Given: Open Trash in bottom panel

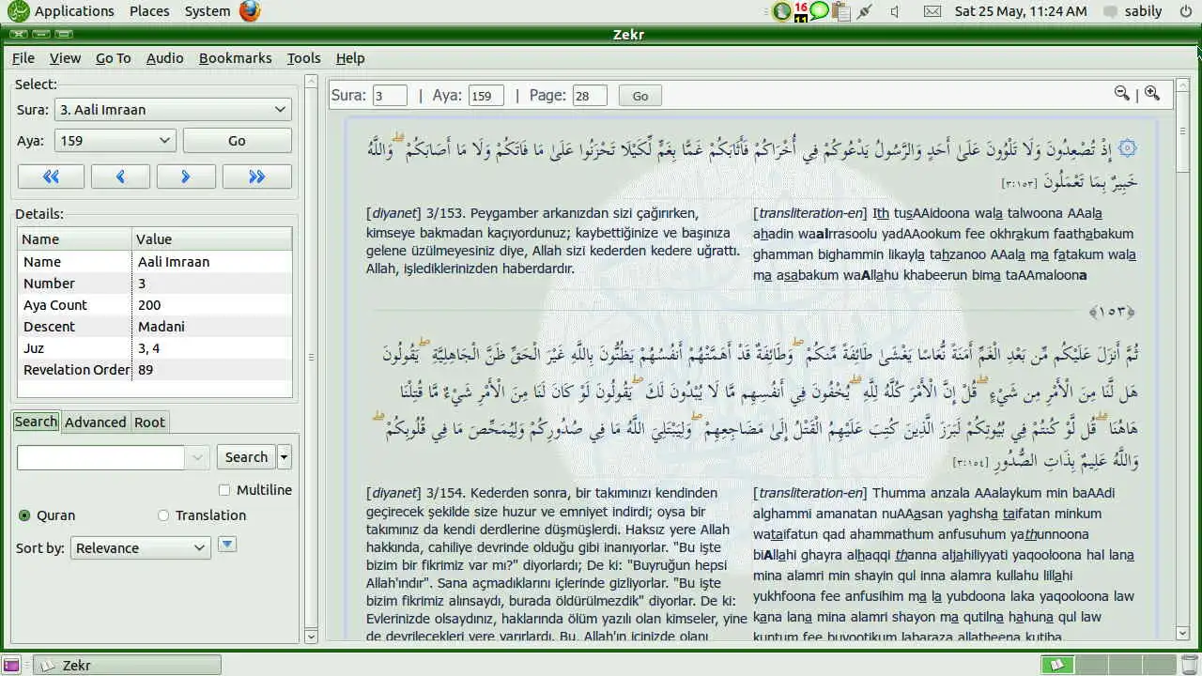Looking at the screenshot, I should pyautogui.click(x=1189, y=665).
